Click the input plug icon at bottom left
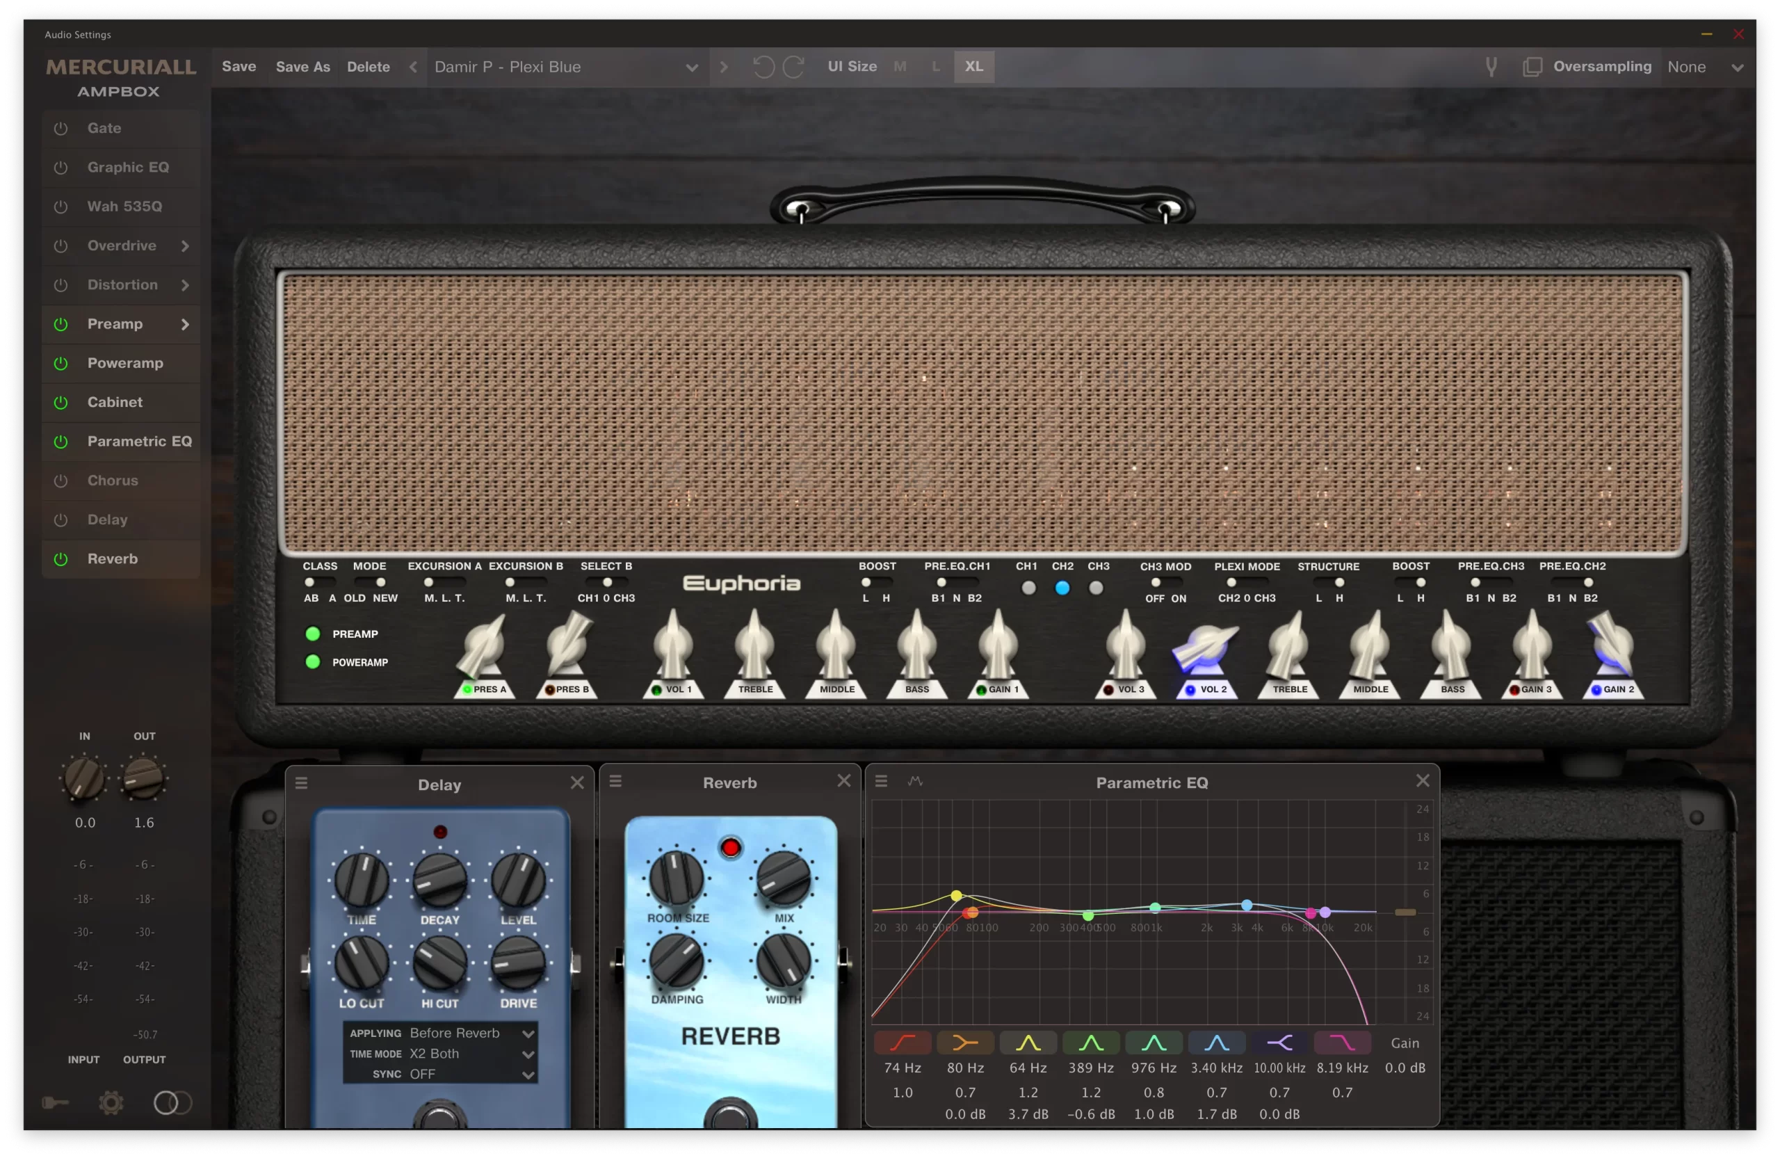The image size is (1780, 1158). [56, 1103]
